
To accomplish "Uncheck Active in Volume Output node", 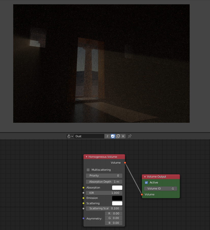I will 146,182.
